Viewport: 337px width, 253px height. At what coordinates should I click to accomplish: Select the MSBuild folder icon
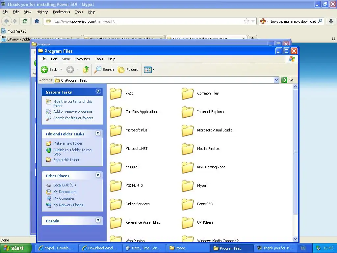click(116, 167)
